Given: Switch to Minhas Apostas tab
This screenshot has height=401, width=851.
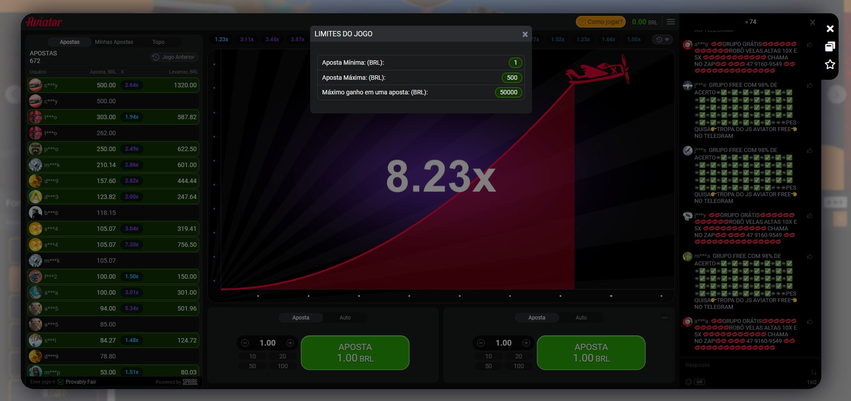Looking at the screenshot, I should (x=114, y=42).
